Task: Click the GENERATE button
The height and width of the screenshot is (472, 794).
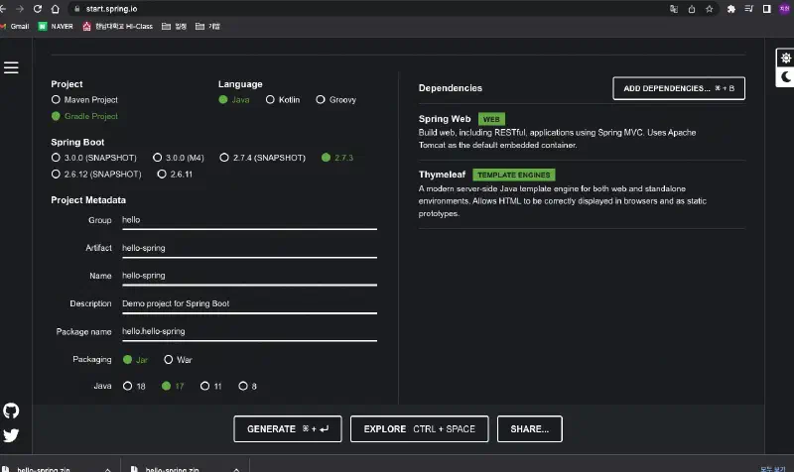Action: [287, 429]
